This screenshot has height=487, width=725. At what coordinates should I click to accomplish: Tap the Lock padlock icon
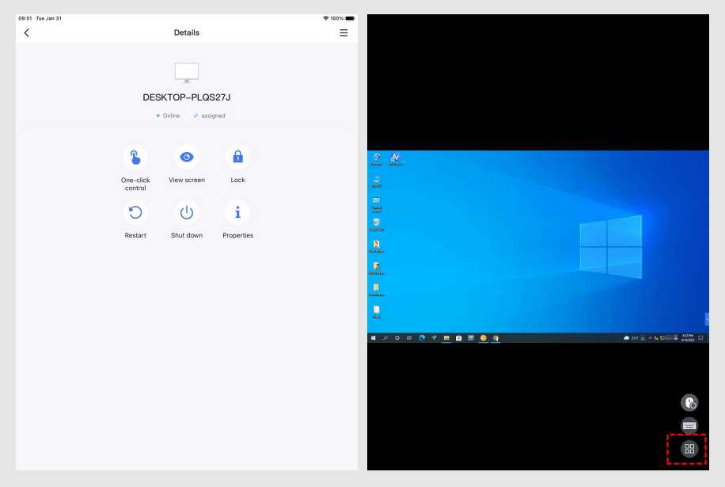[237, 158]
